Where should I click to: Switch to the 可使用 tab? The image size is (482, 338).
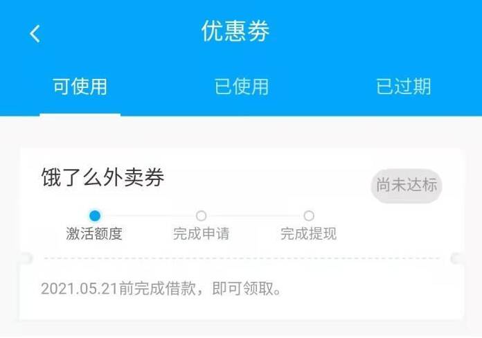(x=80, y=87)
